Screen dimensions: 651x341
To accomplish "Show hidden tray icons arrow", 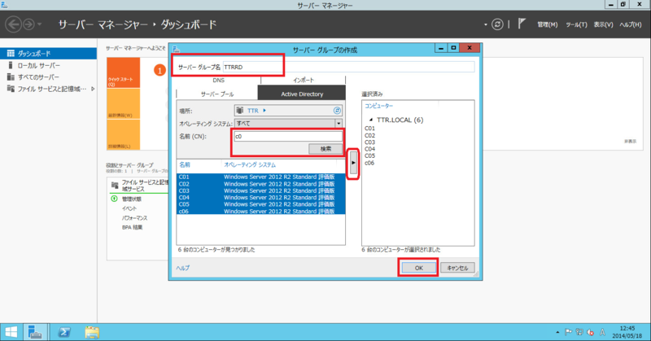I will click(x=557, y=332).
